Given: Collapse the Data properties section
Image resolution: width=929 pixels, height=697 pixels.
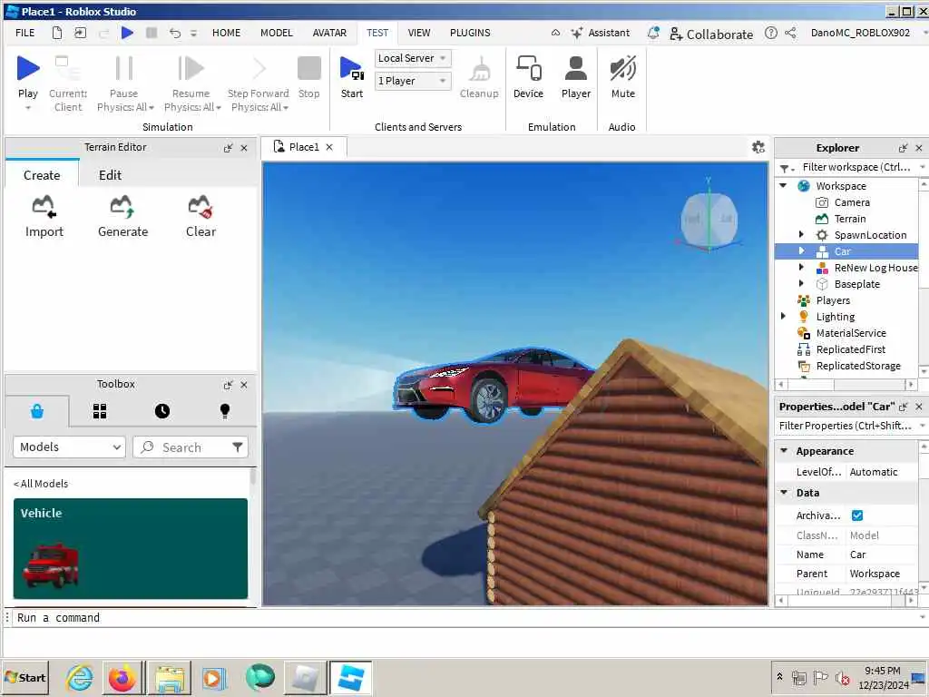Looking at the screenshot, I should [784, 492].
